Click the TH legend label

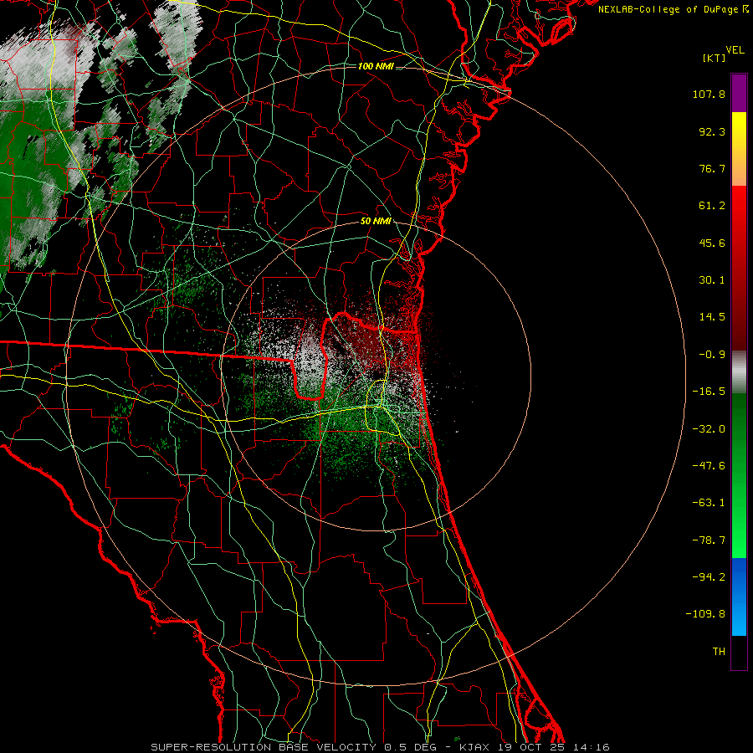click(x=719, y=651)
